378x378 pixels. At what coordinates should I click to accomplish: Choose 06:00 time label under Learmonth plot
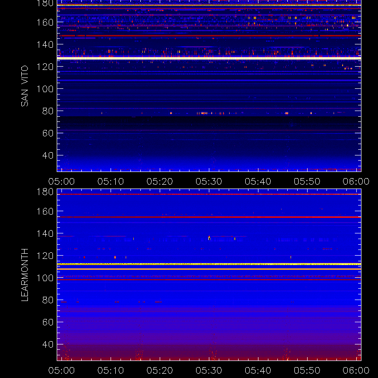coord(356,370)
